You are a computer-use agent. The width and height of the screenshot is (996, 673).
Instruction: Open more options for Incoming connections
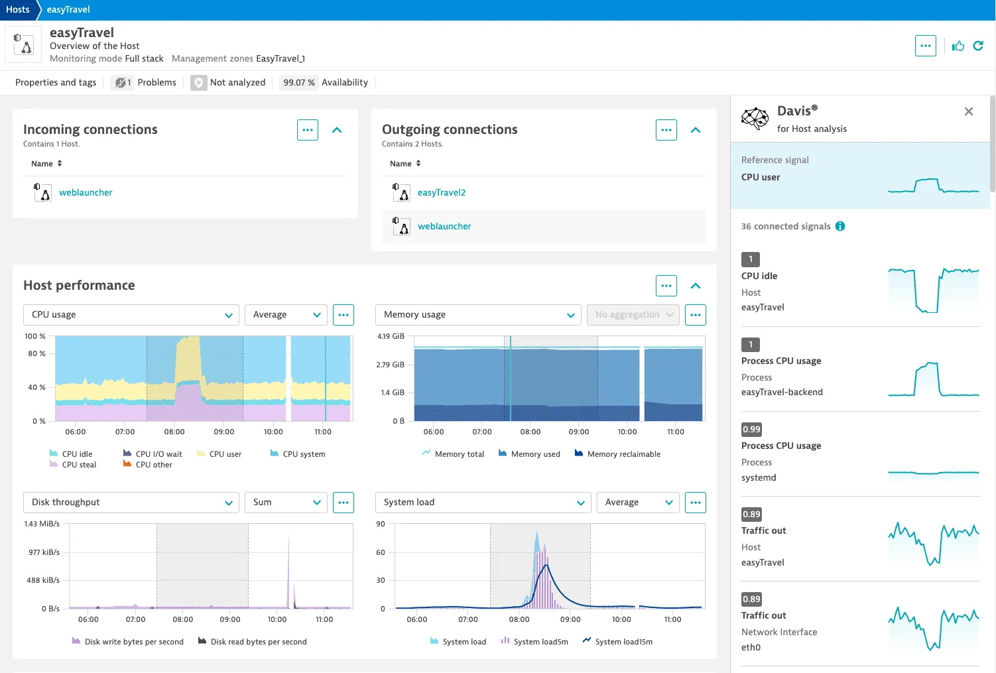coord(307,130)
